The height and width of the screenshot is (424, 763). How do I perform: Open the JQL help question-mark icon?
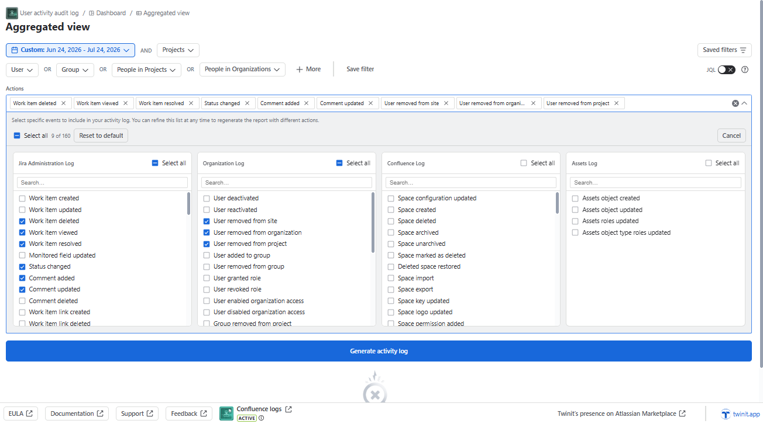745,69
